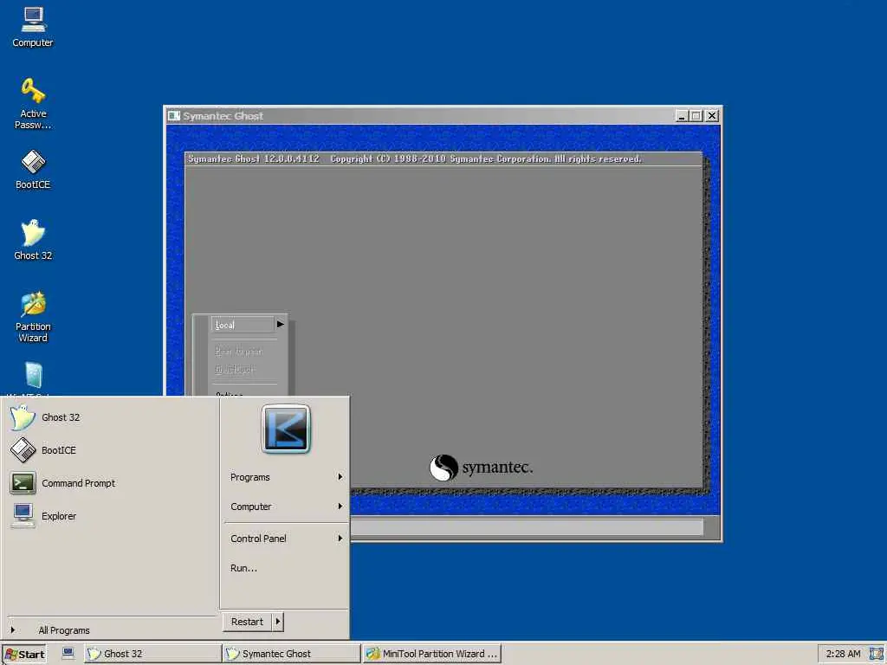The image size is (887, 665).
Task: Minimize the Symantec Ghost window
Action: tap(682, 116)
